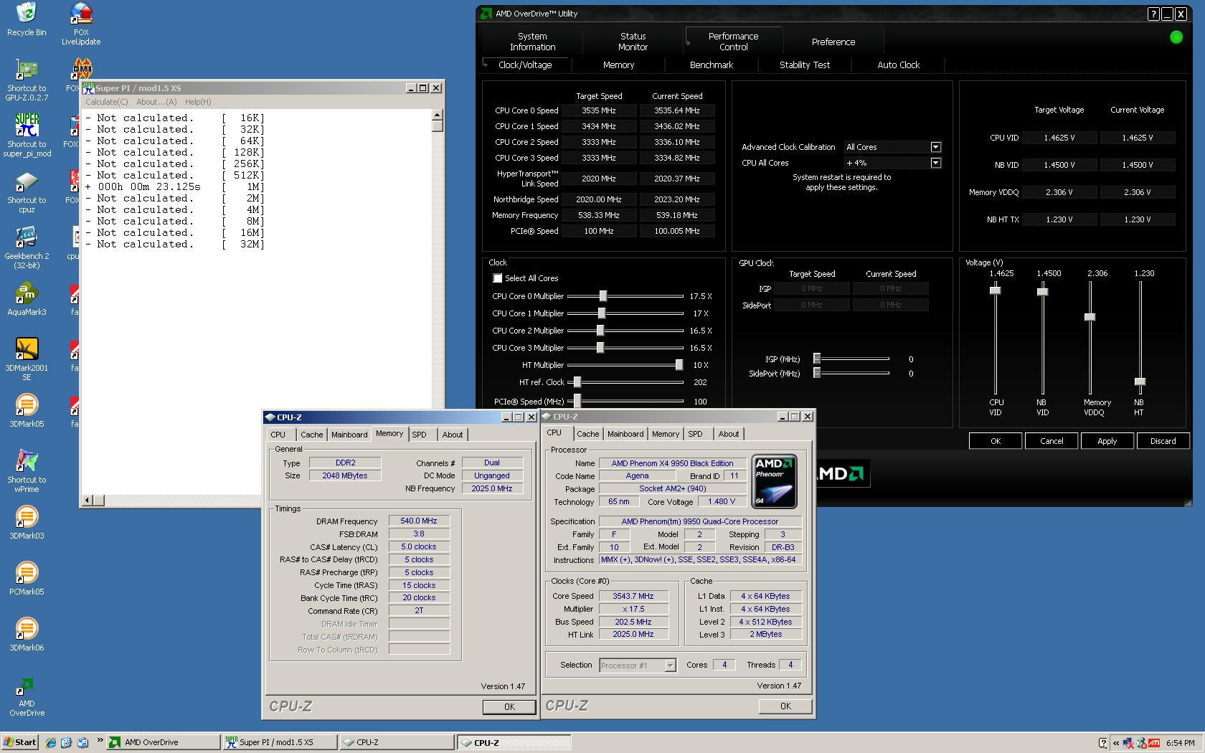Open Shortcut to GPU-Z.0.2.7 icon
The width and height of the screenshot is (1205, 753).
[x=27, y=80]
